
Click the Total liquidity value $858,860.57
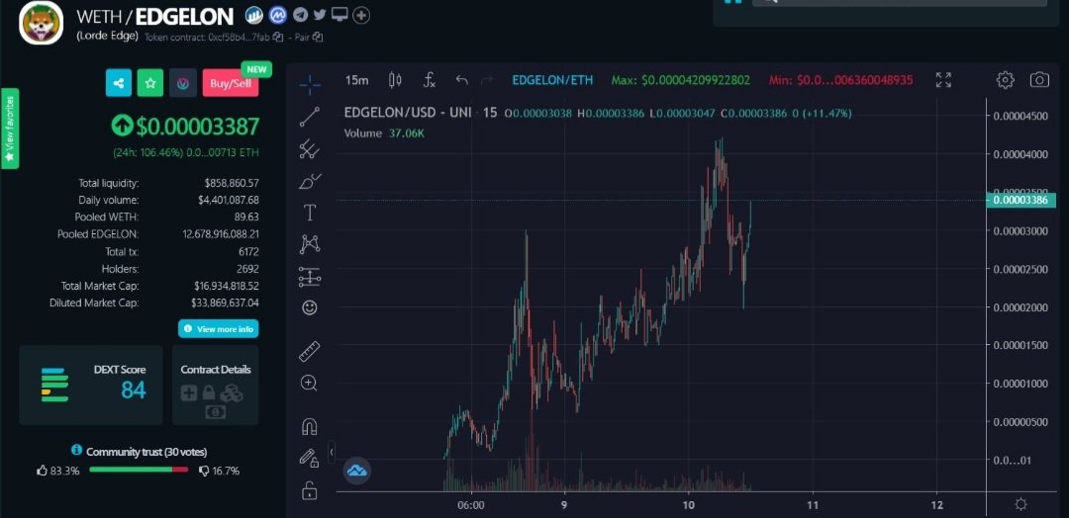[x=232, y=183]
